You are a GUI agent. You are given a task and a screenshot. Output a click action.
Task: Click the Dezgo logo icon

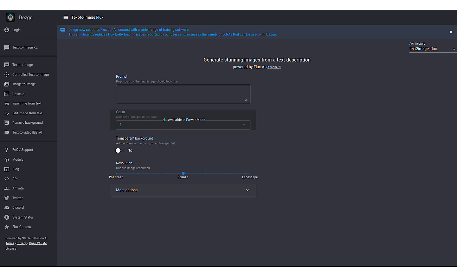(x=10, y=17)
